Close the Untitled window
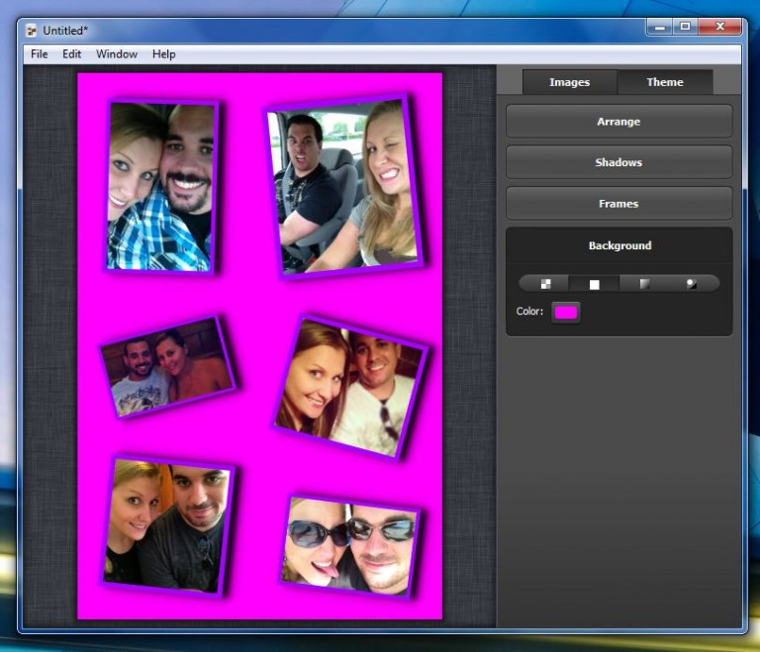 point(719,27)
